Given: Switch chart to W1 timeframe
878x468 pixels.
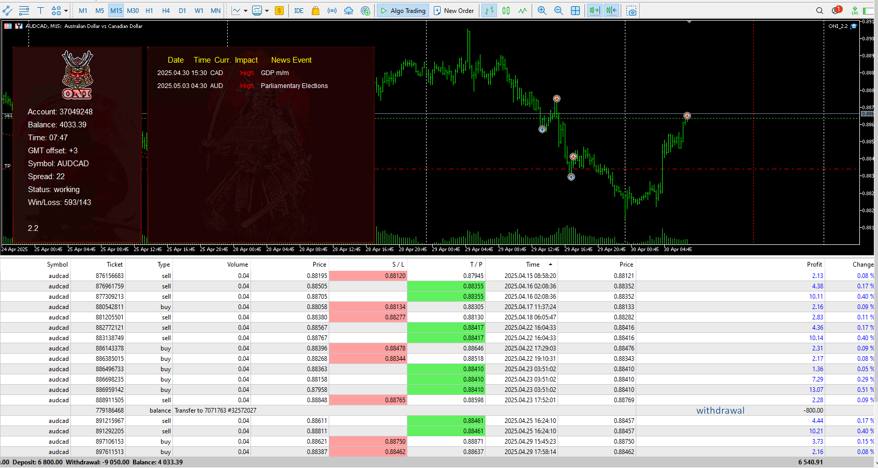Looking at the screenshot, I should point(199,10).
